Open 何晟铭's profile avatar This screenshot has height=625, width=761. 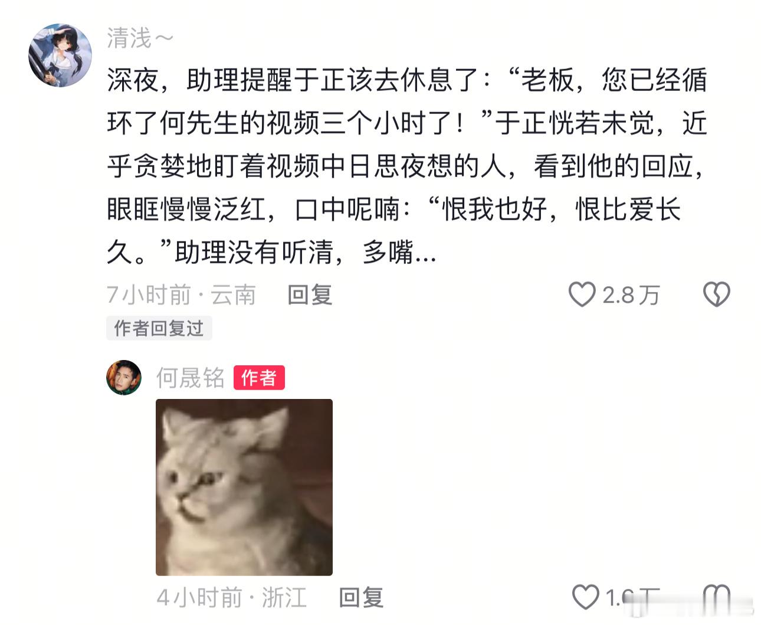click(124, 378)
